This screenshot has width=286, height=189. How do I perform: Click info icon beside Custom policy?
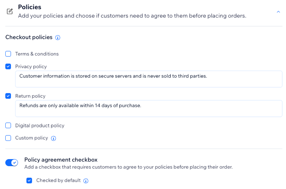54,138
